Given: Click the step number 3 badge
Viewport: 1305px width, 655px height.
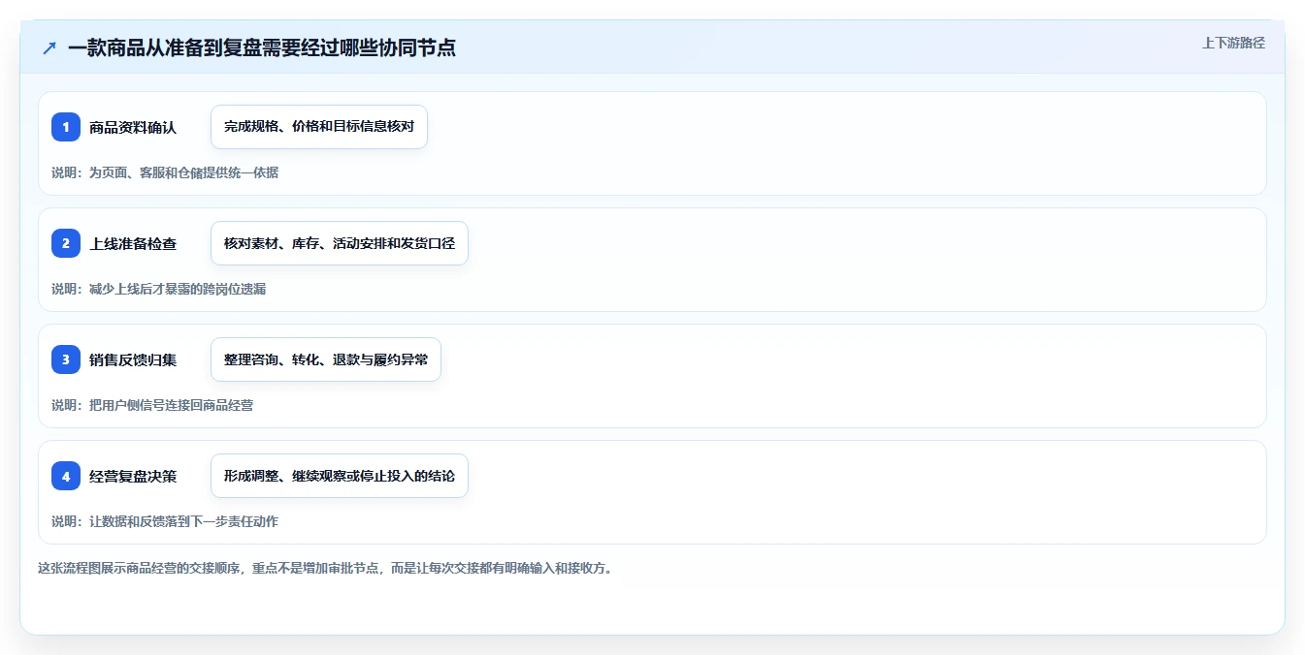Looking at the screenshot, I should coord(66,359).
